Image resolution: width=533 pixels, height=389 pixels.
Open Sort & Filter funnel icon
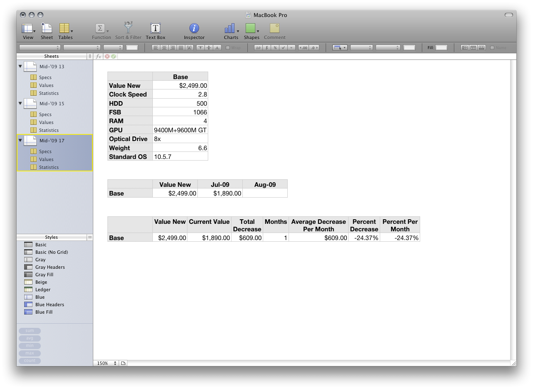[x=128, y=27]
